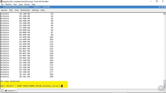Click the video play overlay button

coord(161,88)
